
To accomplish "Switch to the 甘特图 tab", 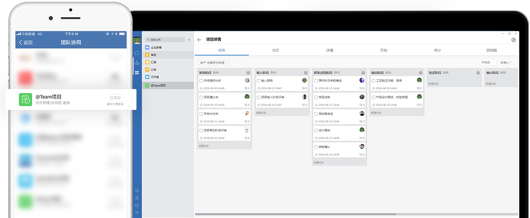I will (491, 50).
